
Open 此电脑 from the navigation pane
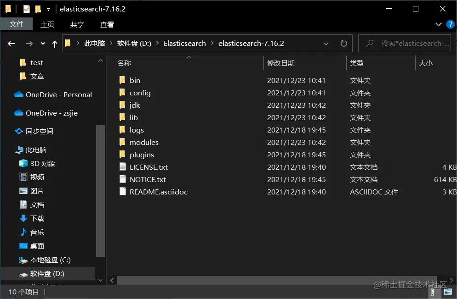36,149
